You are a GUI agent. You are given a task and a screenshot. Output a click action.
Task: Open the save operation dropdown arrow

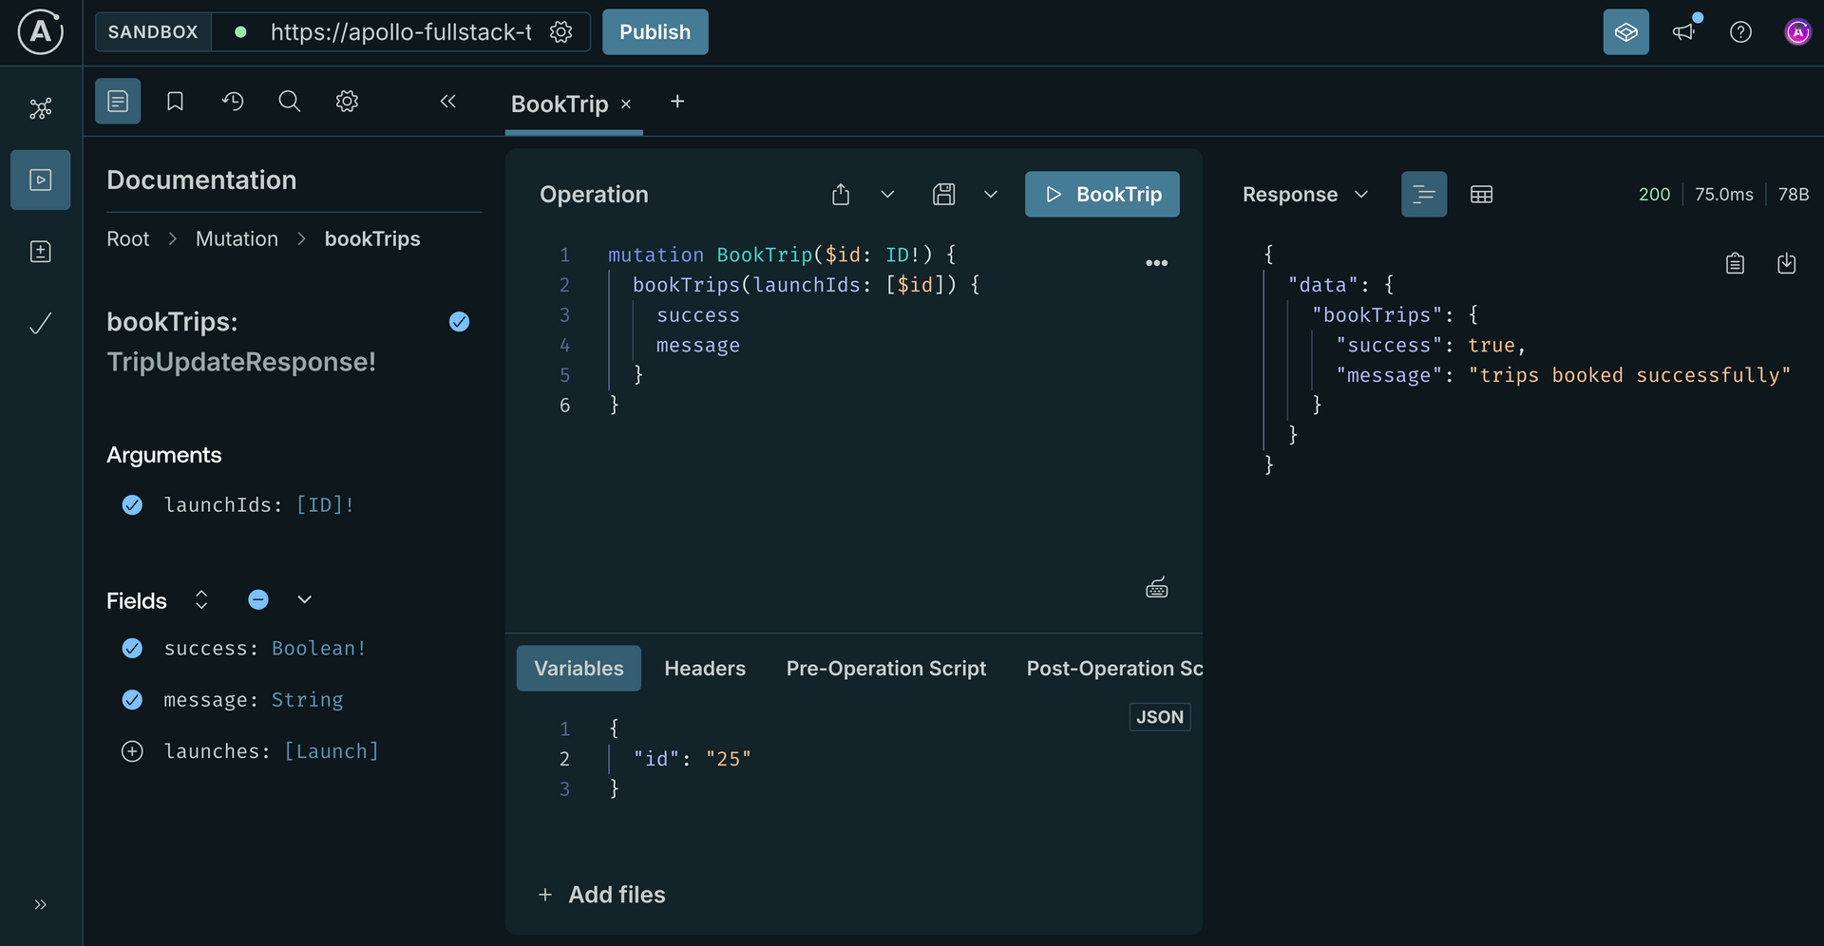[x=990, y=195]
